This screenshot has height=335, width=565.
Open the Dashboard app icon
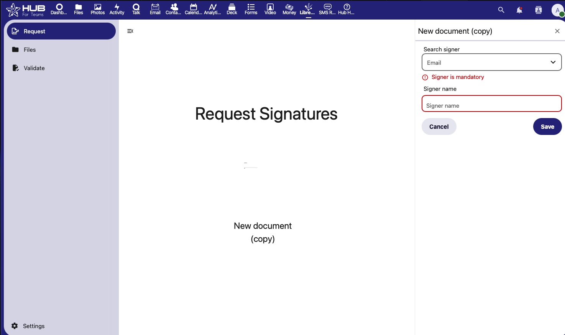click(59, 9)
